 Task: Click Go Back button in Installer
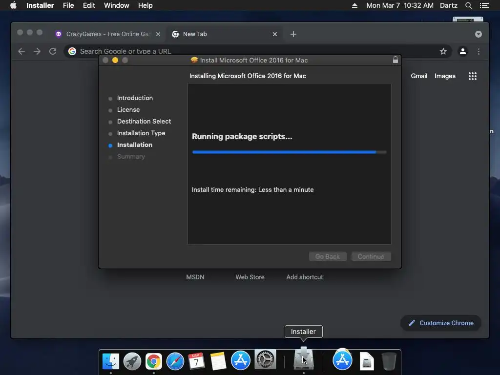[x=328, y=256]
